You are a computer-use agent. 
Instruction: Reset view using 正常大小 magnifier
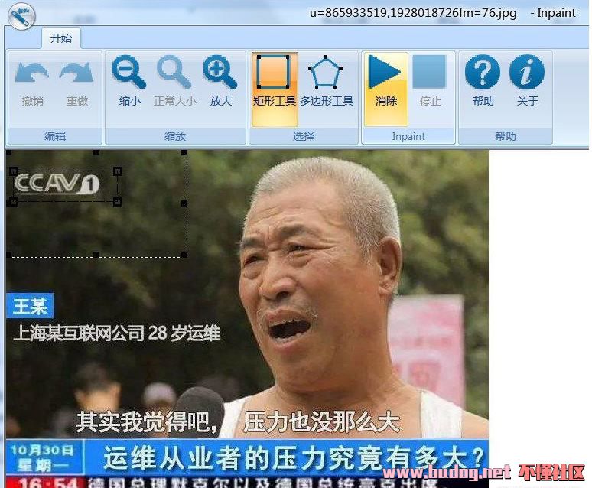click(174, 74)
